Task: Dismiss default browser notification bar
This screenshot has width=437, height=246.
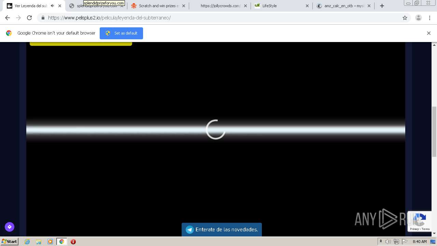Action: tap(429, 33)
